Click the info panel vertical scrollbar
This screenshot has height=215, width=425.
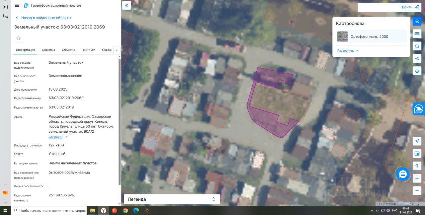[x=120, y=122]
